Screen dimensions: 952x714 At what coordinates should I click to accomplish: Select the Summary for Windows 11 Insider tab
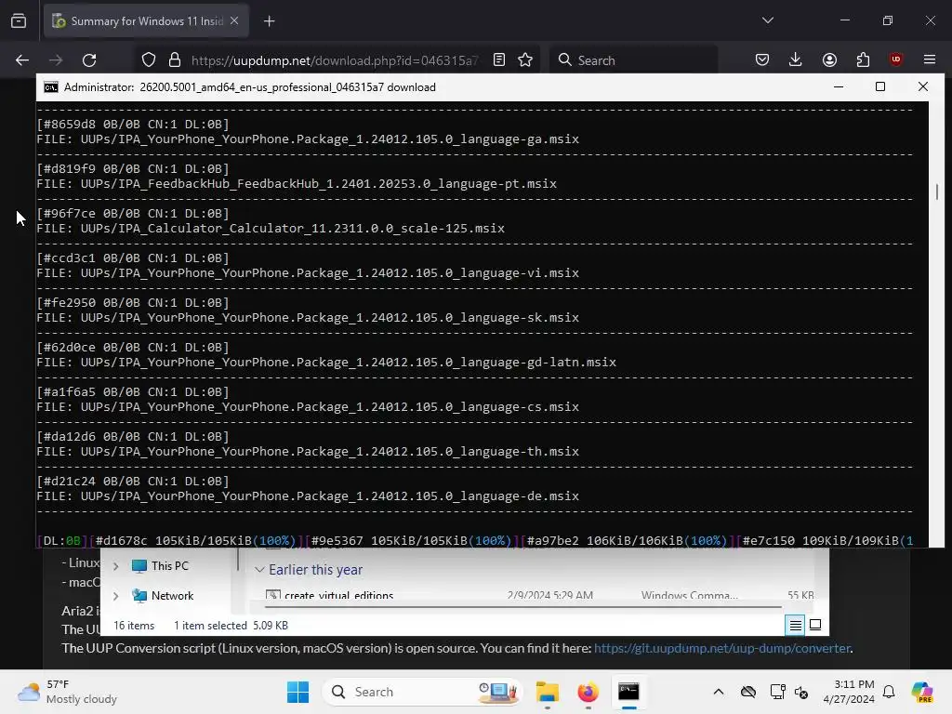(x=146, y=21)
